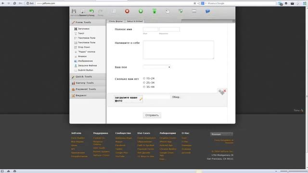Viewport: 308px width, 173px height.
Task: Click the Напишите о себе text area
Action: pyautogui.click(x=179, y=50)
